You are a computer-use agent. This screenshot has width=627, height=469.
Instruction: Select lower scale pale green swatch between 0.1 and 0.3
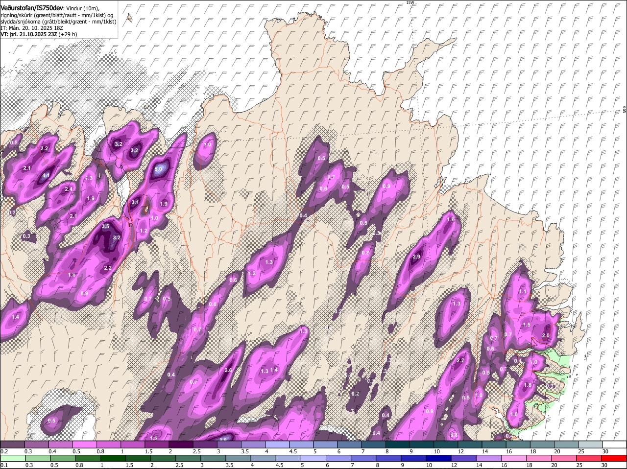tap(13, 458)
